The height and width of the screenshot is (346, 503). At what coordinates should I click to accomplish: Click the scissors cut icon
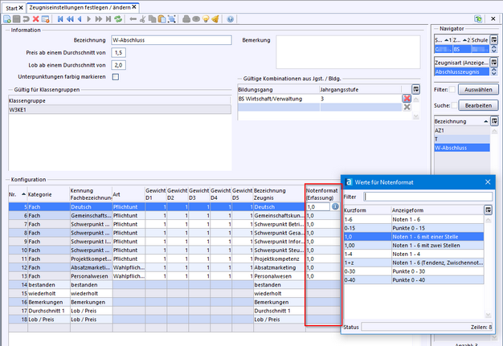coord(143,18)
